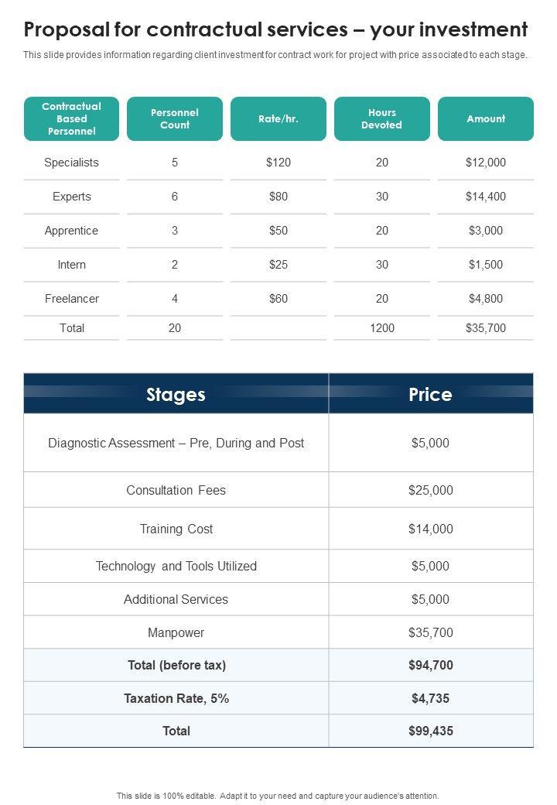The image size is (557, 805).
Task: Click the Price table header
Action: click(x=430, y=394)
